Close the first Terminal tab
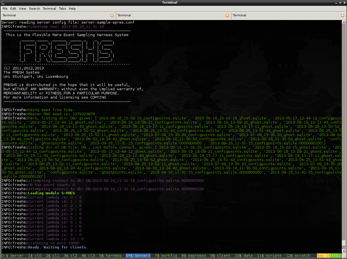This screenshot has height=259, width=347. (x=112, y=16)
